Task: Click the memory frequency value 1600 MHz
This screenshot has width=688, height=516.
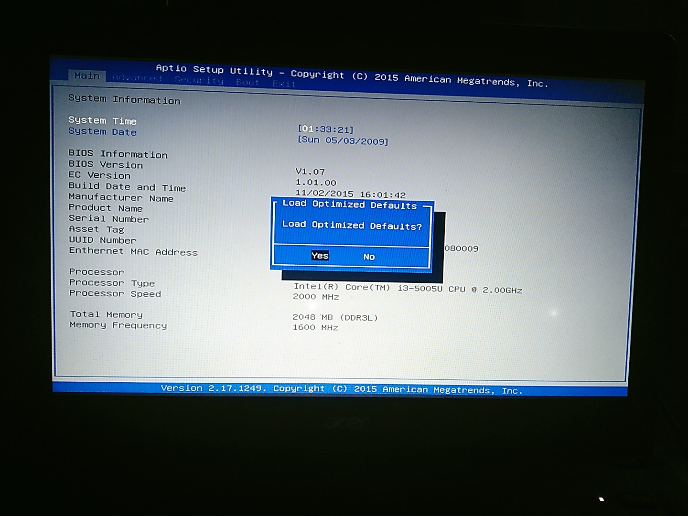Action: (x=315, y=327)
